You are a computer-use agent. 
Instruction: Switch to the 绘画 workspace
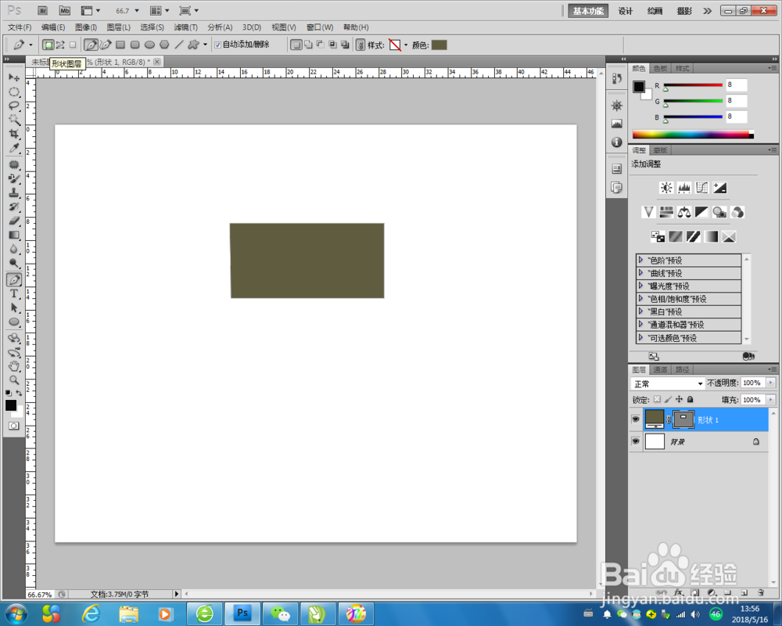click(655, 11)
